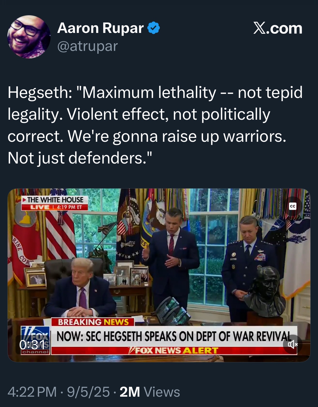Click the Fox News channel logo in video
Screen dimensions: 318x407
coord(36,340)
